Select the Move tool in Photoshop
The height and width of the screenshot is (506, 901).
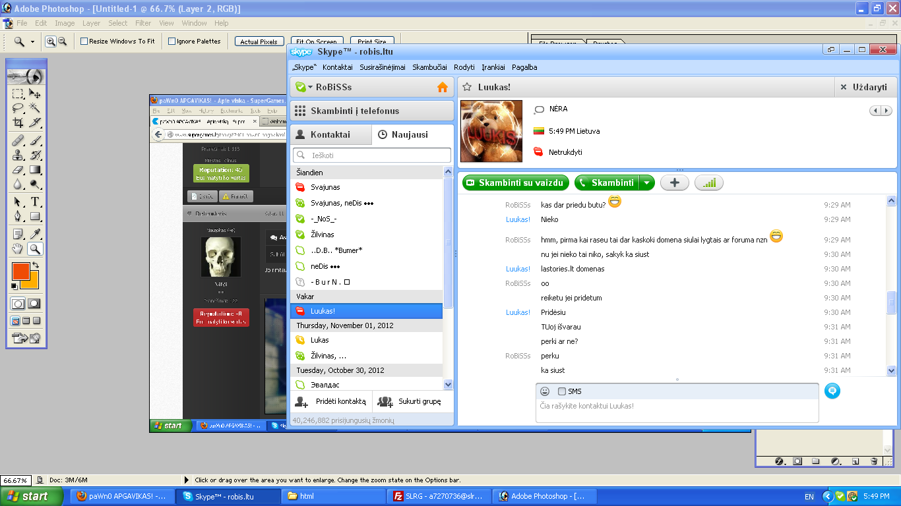click(35, 94)
